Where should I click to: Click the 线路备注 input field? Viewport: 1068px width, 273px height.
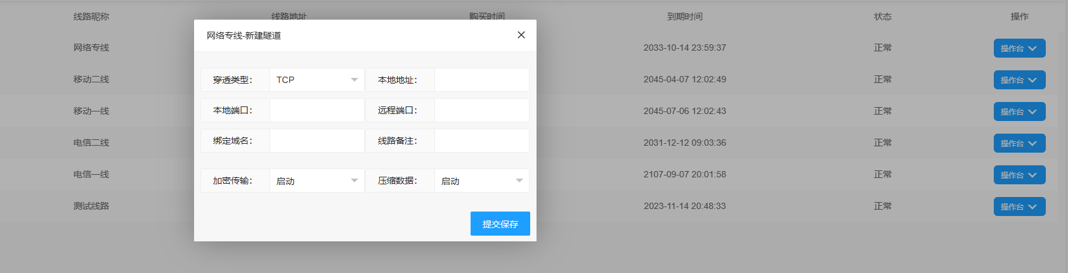(481, 141)
